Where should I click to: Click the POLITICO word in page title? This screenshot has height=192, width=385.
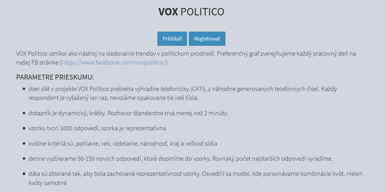pos(202,12)
